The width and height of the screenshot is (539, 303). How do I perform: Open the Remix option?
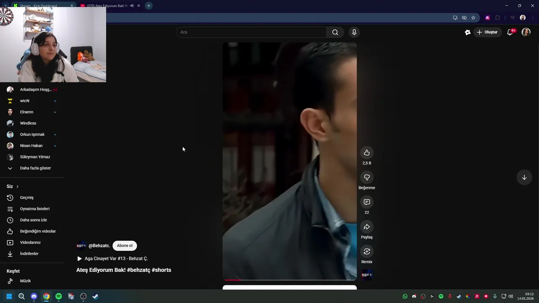tap(367, 252)
